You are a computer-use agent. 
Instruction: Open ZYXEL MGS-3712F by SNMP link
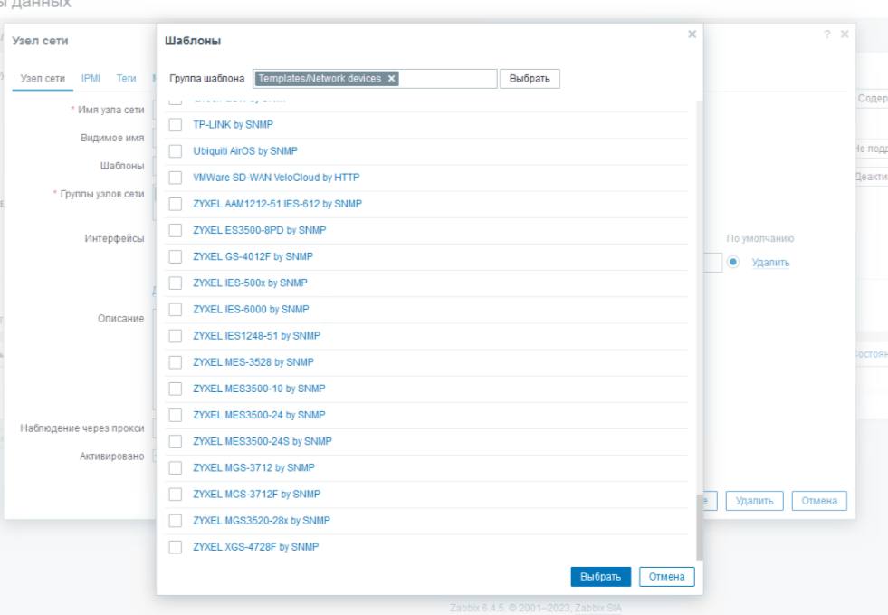[x=256, y=495]
